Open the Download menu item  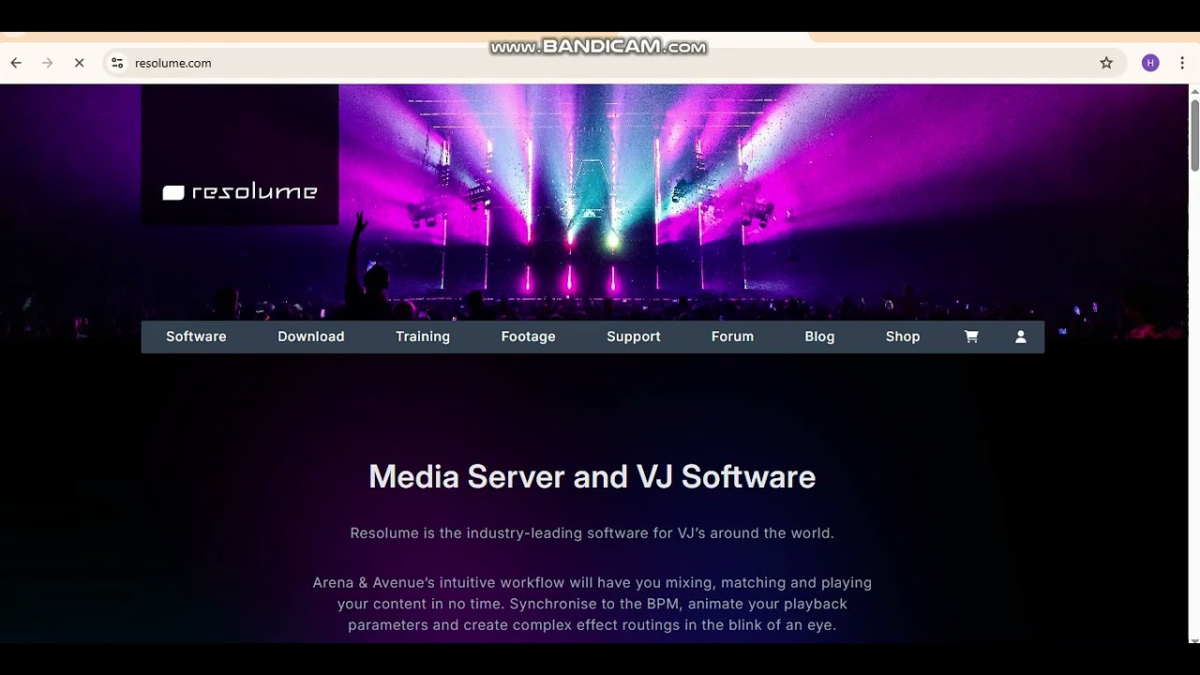point(311,337)
